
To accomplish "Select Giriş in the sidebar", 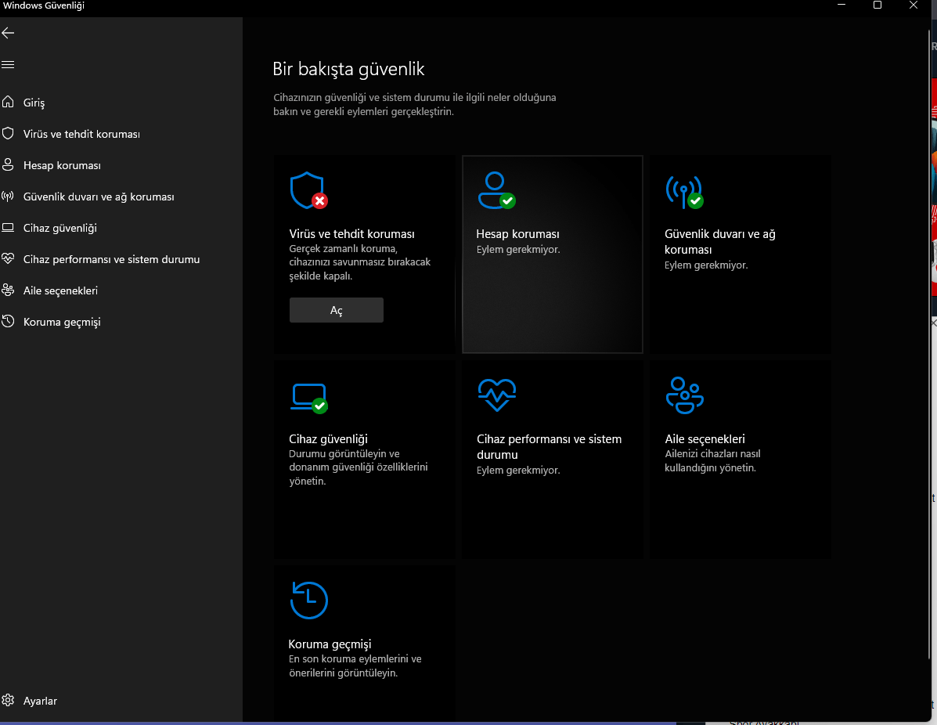I will coord(34,103).
